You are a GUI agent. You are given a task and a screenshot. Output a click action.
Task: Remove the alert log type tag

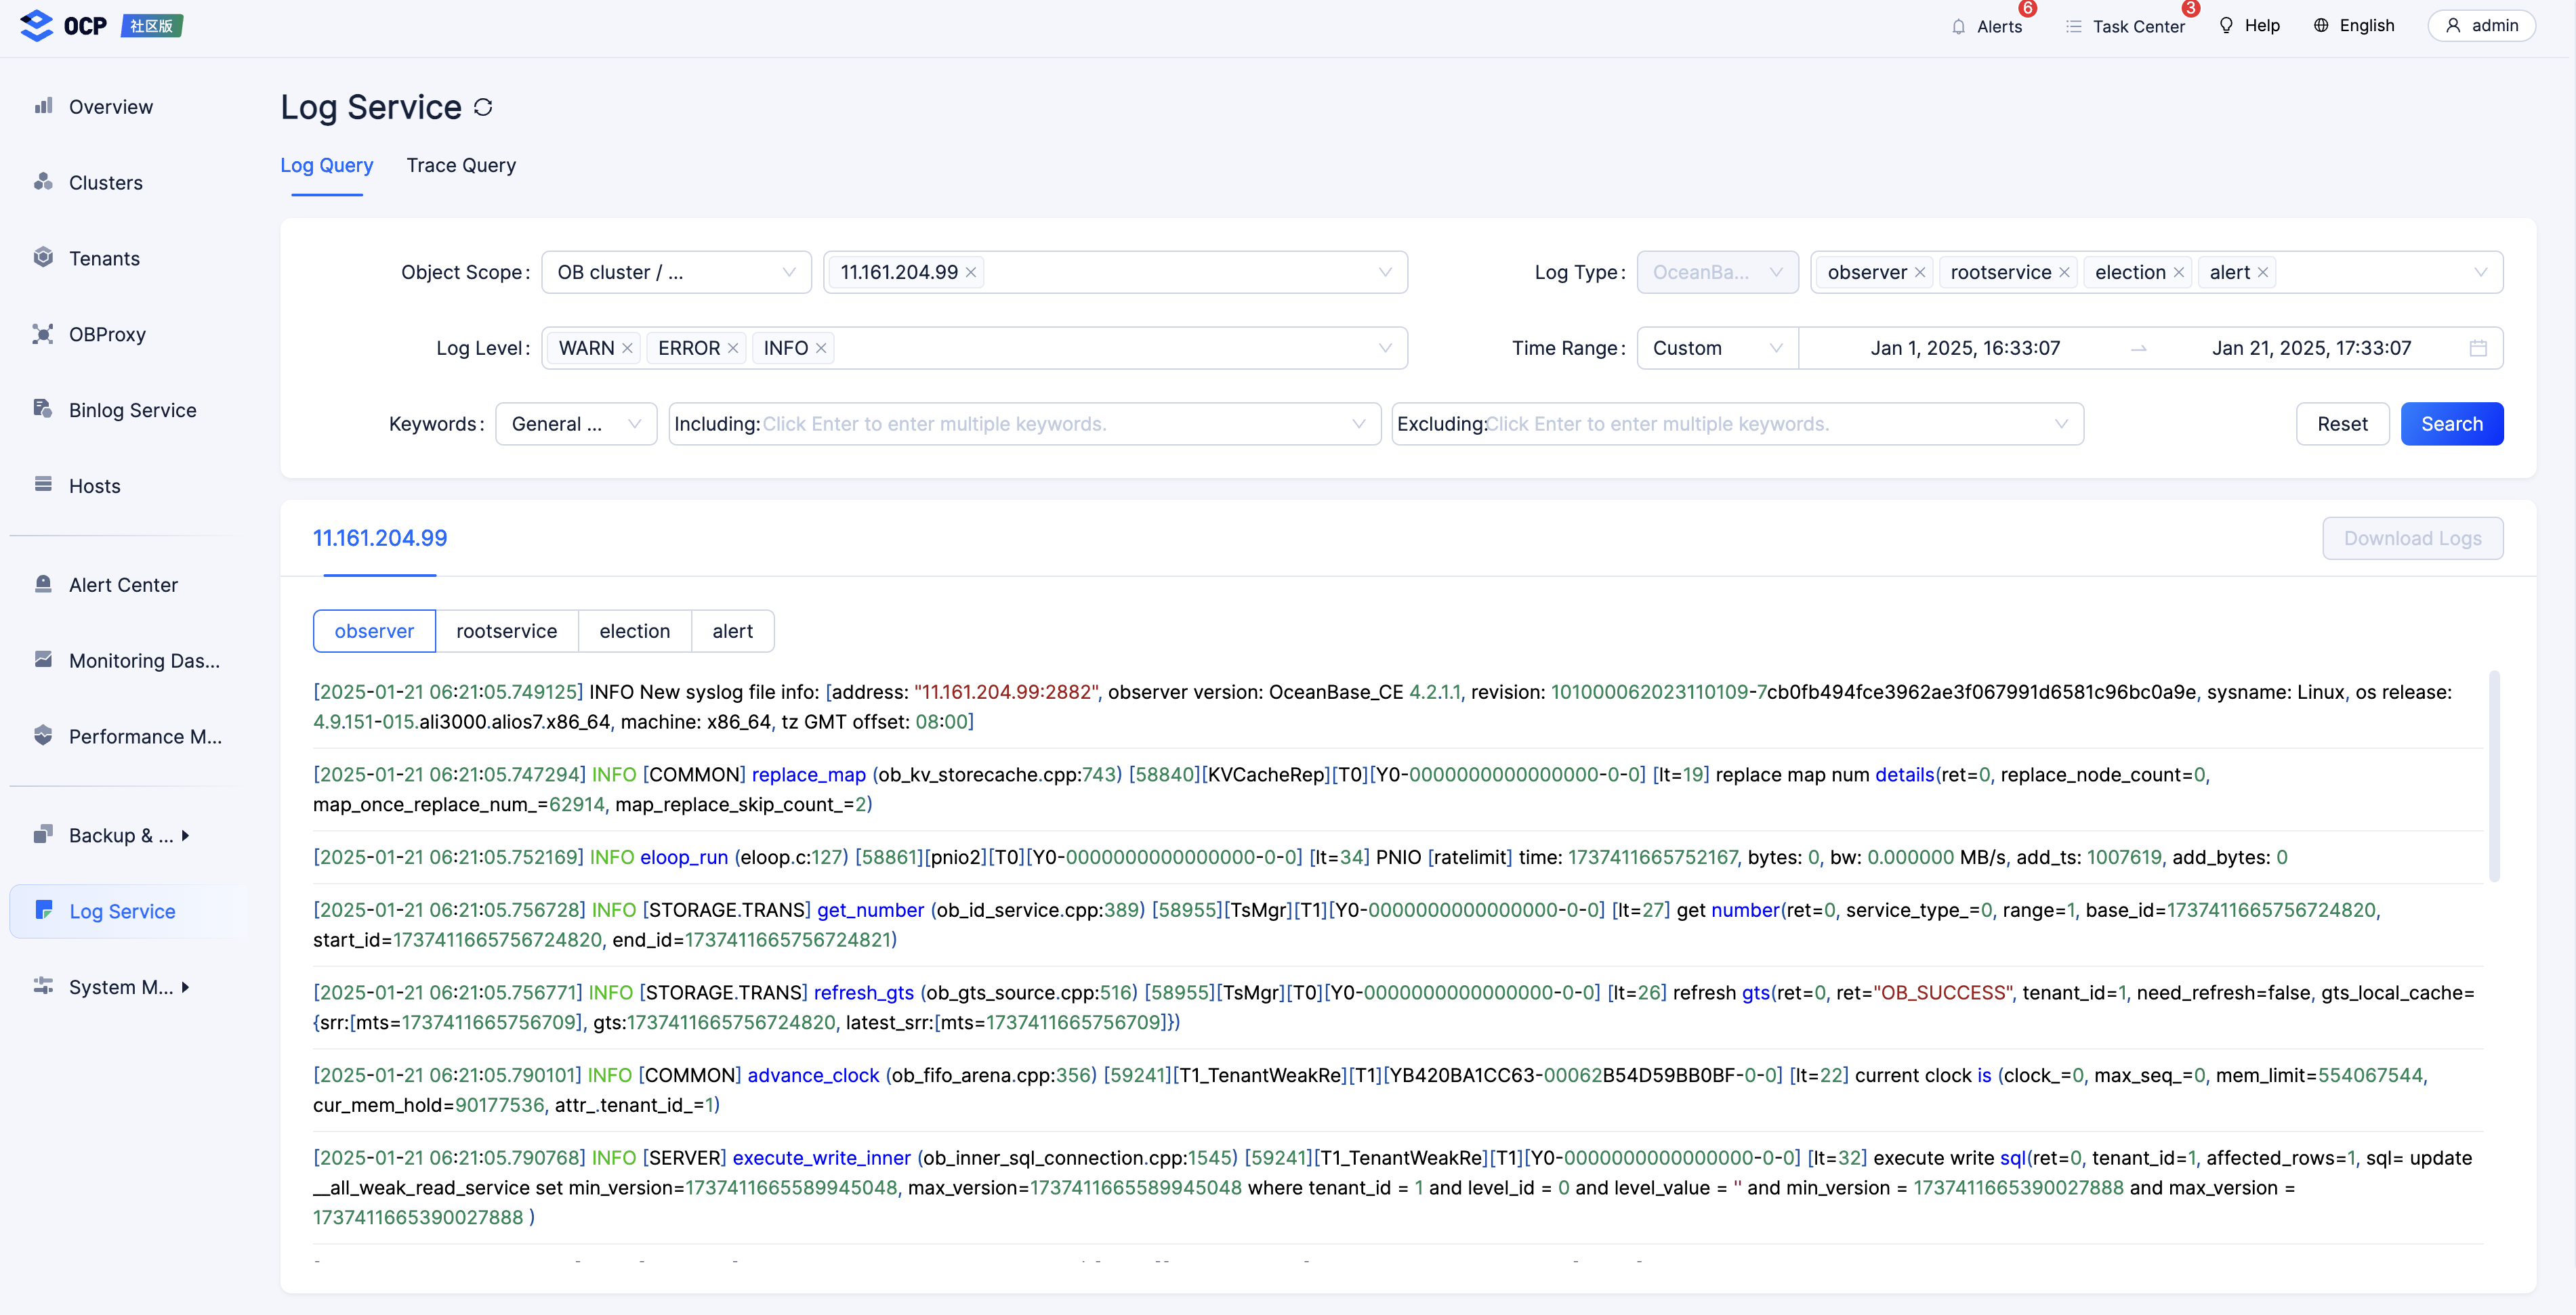(2263, 273)
